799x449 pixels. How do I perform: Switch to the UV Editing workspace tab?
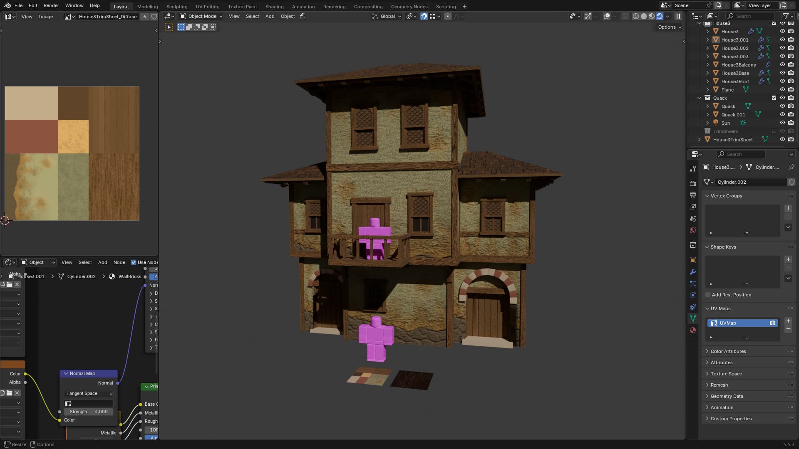click(x=207, y=7)
